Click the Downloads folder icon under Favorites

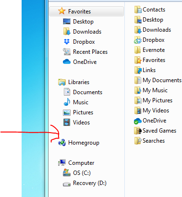coord(67,32)
